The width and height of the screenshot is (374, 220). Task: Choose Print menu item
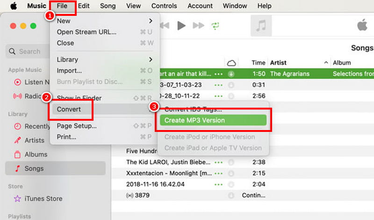click(x=104, y=137)
